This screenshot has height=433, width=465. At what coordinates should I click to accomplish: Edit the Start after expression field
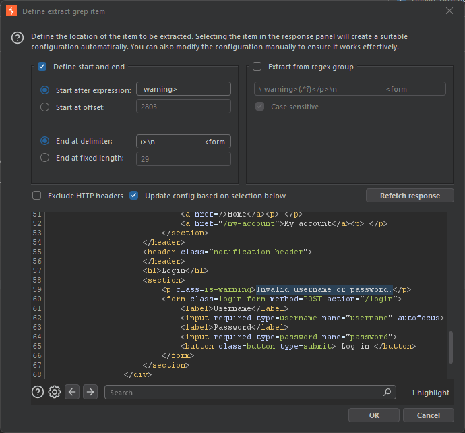183,89
